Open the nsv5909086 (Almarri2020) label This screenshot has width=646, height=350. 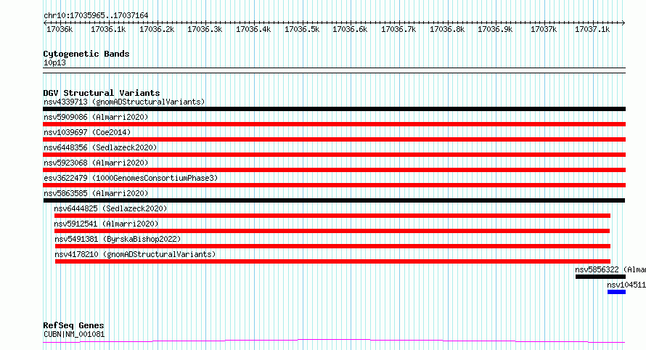click(x=96, y=117)
